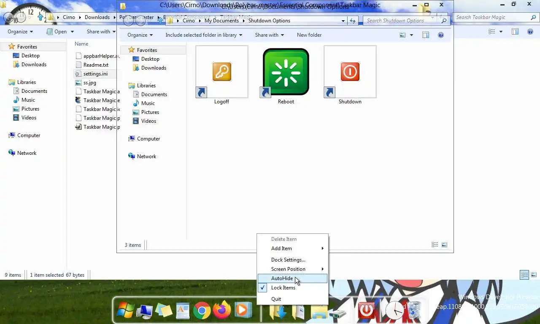540x324 pixels.
Task: Select the green Reboot shortcut icon
Action: point(286,72)
